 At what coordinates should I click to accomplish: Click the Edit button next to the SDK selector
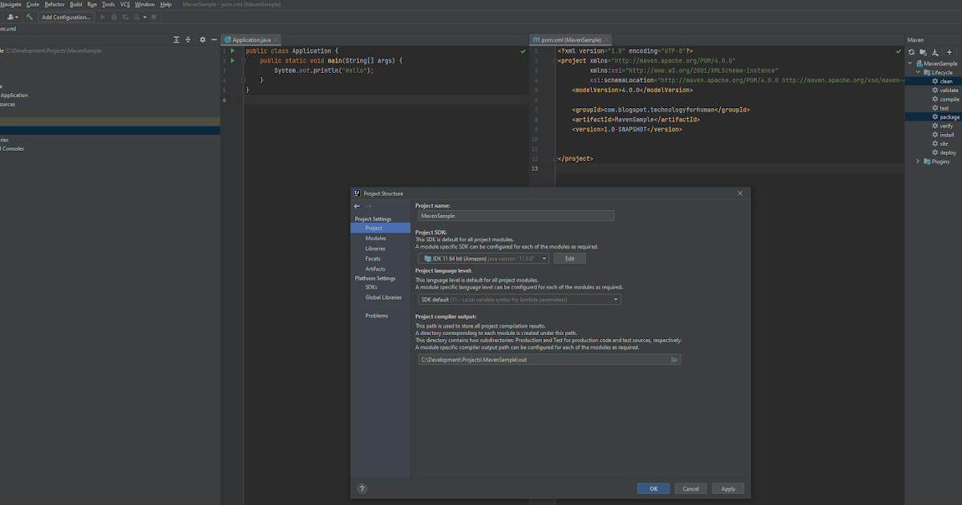coord(570,258)
